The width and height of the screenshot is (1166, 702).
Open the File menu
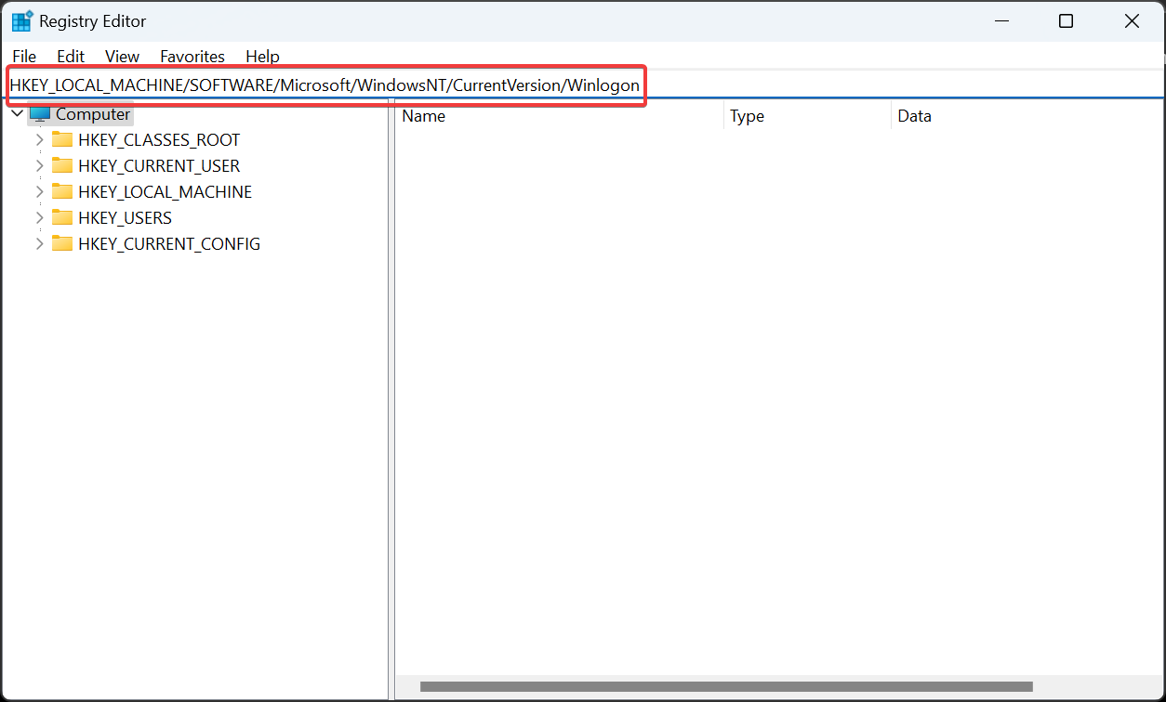click(x=24, y=57)
